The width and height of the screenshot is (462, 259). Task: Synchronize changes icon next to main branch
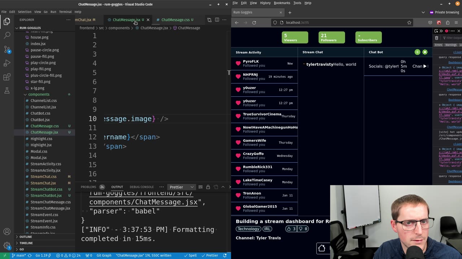point(30,255)
